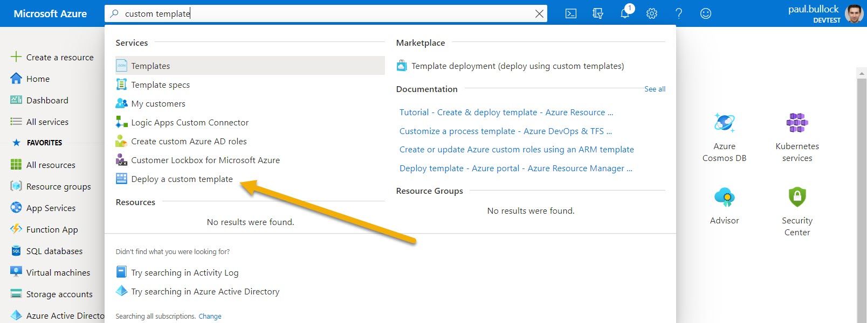This screenshot has height=323, width=867.
Task: Open Tutorial Create & deploy template link
Action: [506, 113]
